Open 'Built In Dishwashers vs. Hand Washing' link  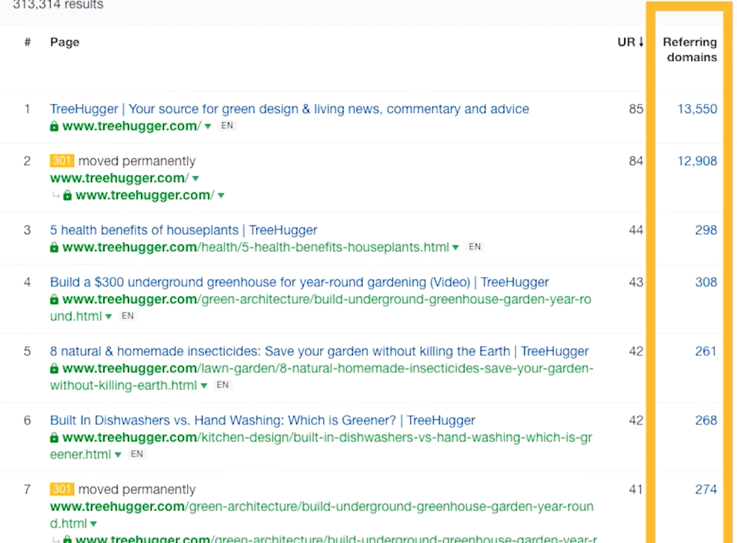pyautogui.click(x=262, y=420)
